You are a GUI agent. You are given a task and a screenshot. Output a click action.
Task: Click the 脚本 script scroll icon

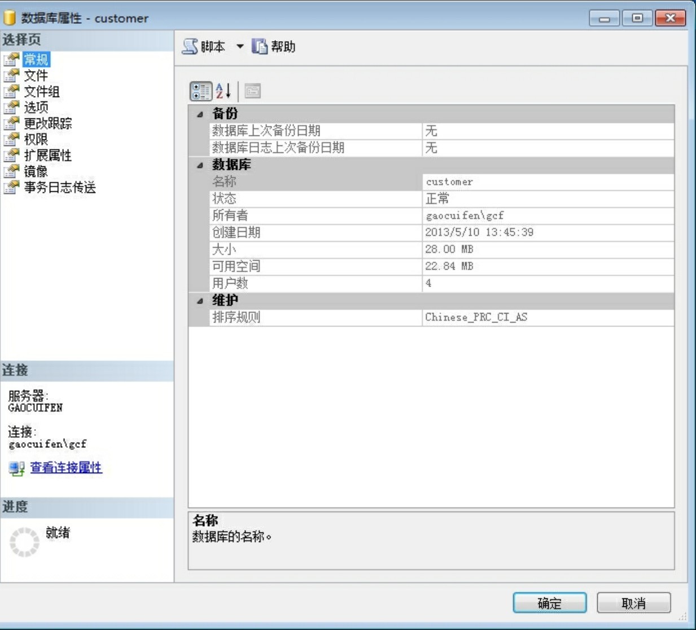[x=190, y=47]
